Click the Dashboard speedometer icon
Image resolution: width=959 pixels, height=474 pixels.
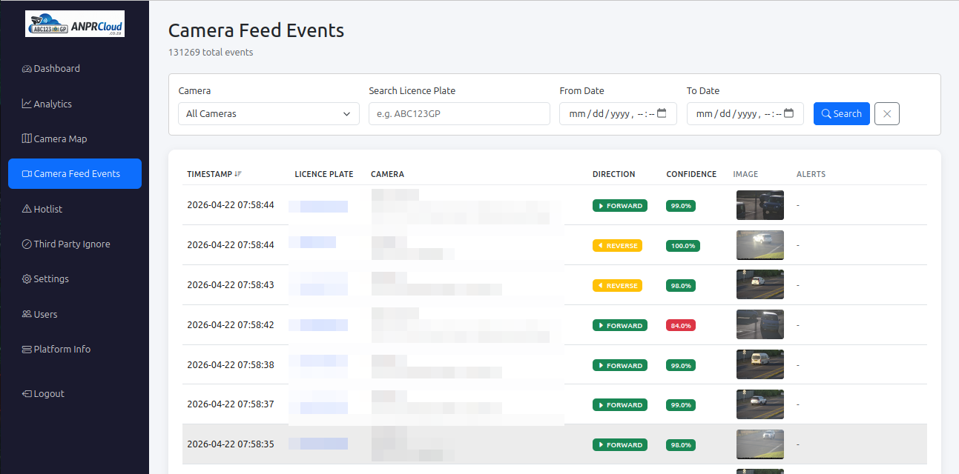[x=27, y=69]
